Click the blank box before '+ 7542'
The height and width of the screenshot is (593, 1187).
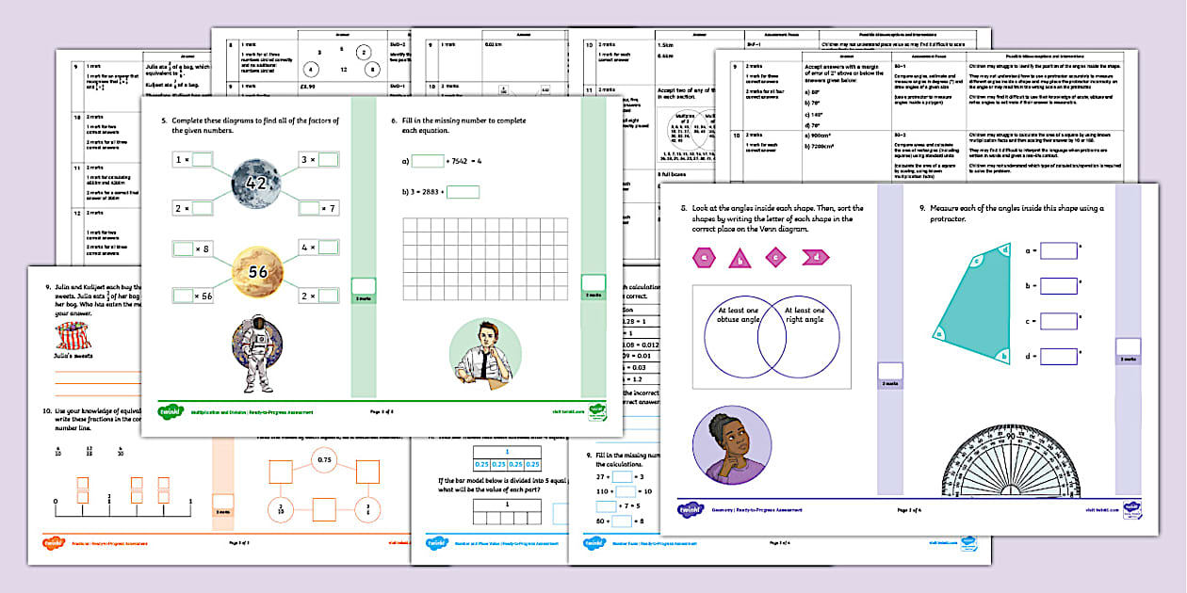427,161
